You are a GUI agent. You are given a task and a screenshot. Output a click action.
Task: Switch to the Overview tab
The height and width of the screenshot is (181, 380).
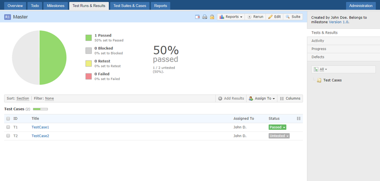click(x=15, y=6)
